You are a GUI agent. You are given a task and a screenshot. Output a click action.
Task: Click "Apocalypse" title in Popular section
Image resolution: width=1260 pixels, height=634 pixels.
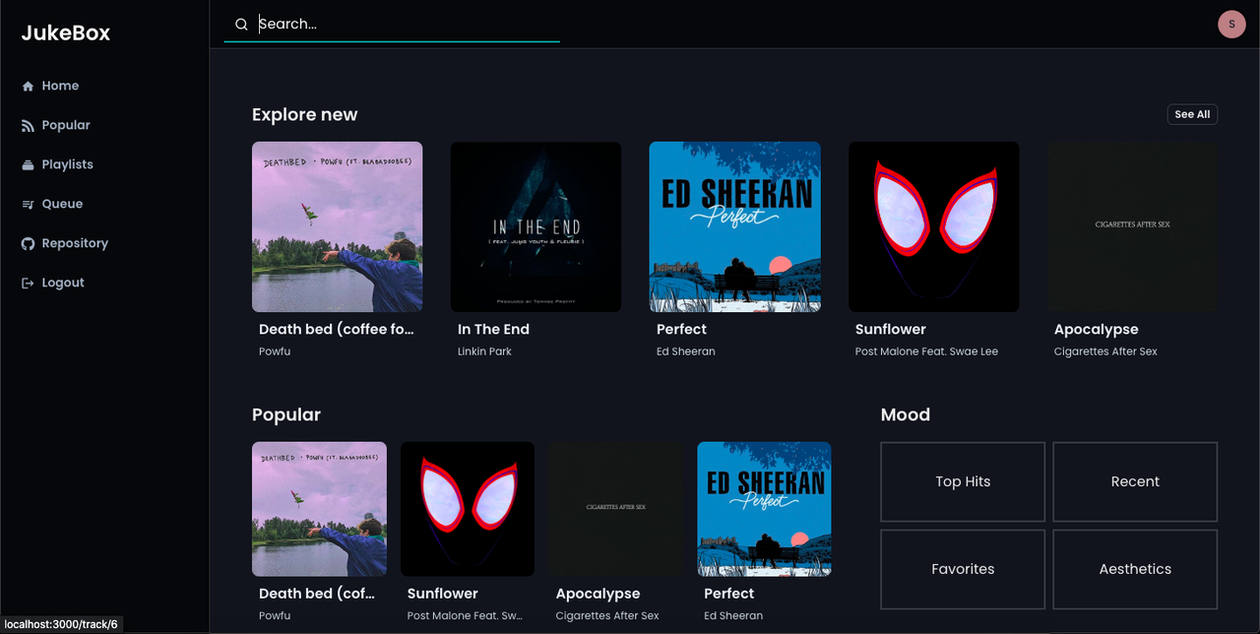pos(598,594)
